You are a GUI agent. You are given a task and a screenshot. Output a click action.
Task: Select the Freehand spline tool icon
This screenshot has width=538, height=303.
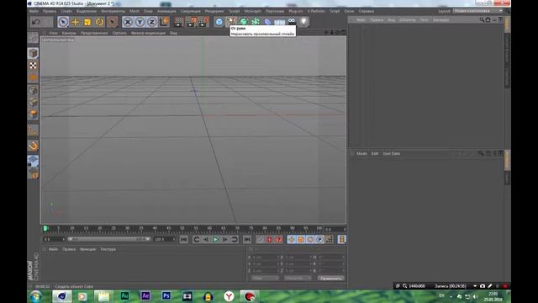click(x=231, y=21)
